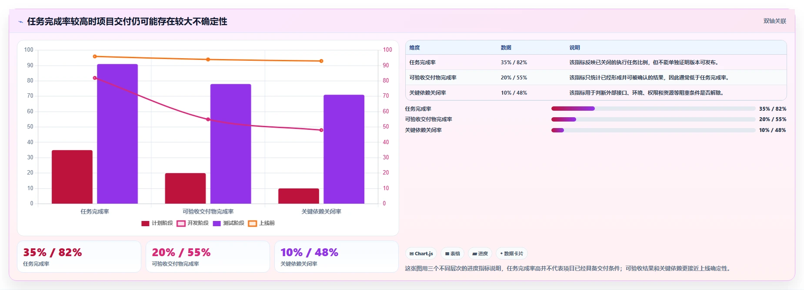Click the 可验收交付物完成率 label in progress list
The height and width of the screenshot is (290, 804).
[429, 119]
